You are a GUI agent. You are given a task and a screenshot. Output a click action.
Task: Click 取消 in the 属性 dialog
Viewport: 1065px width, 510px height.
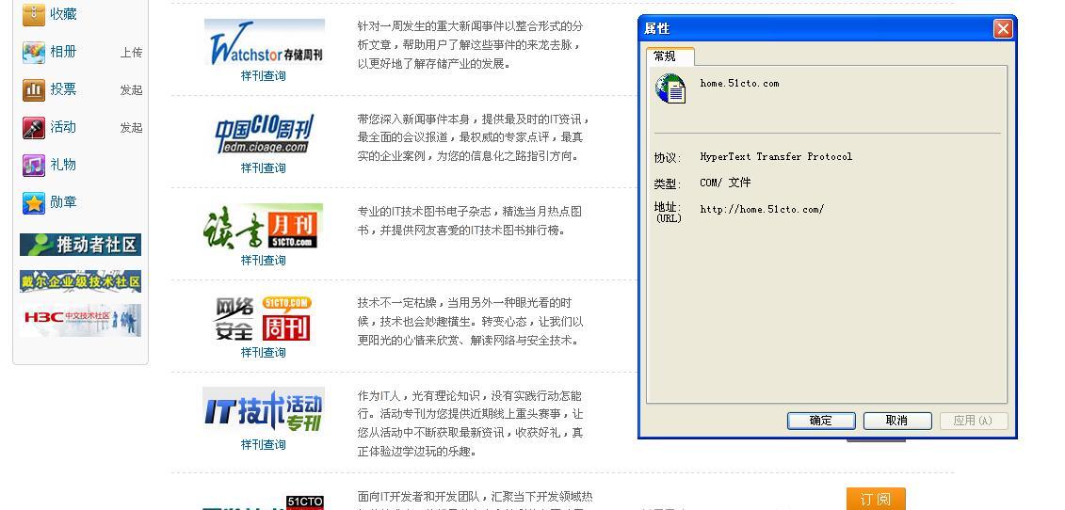tap(897, 421)
